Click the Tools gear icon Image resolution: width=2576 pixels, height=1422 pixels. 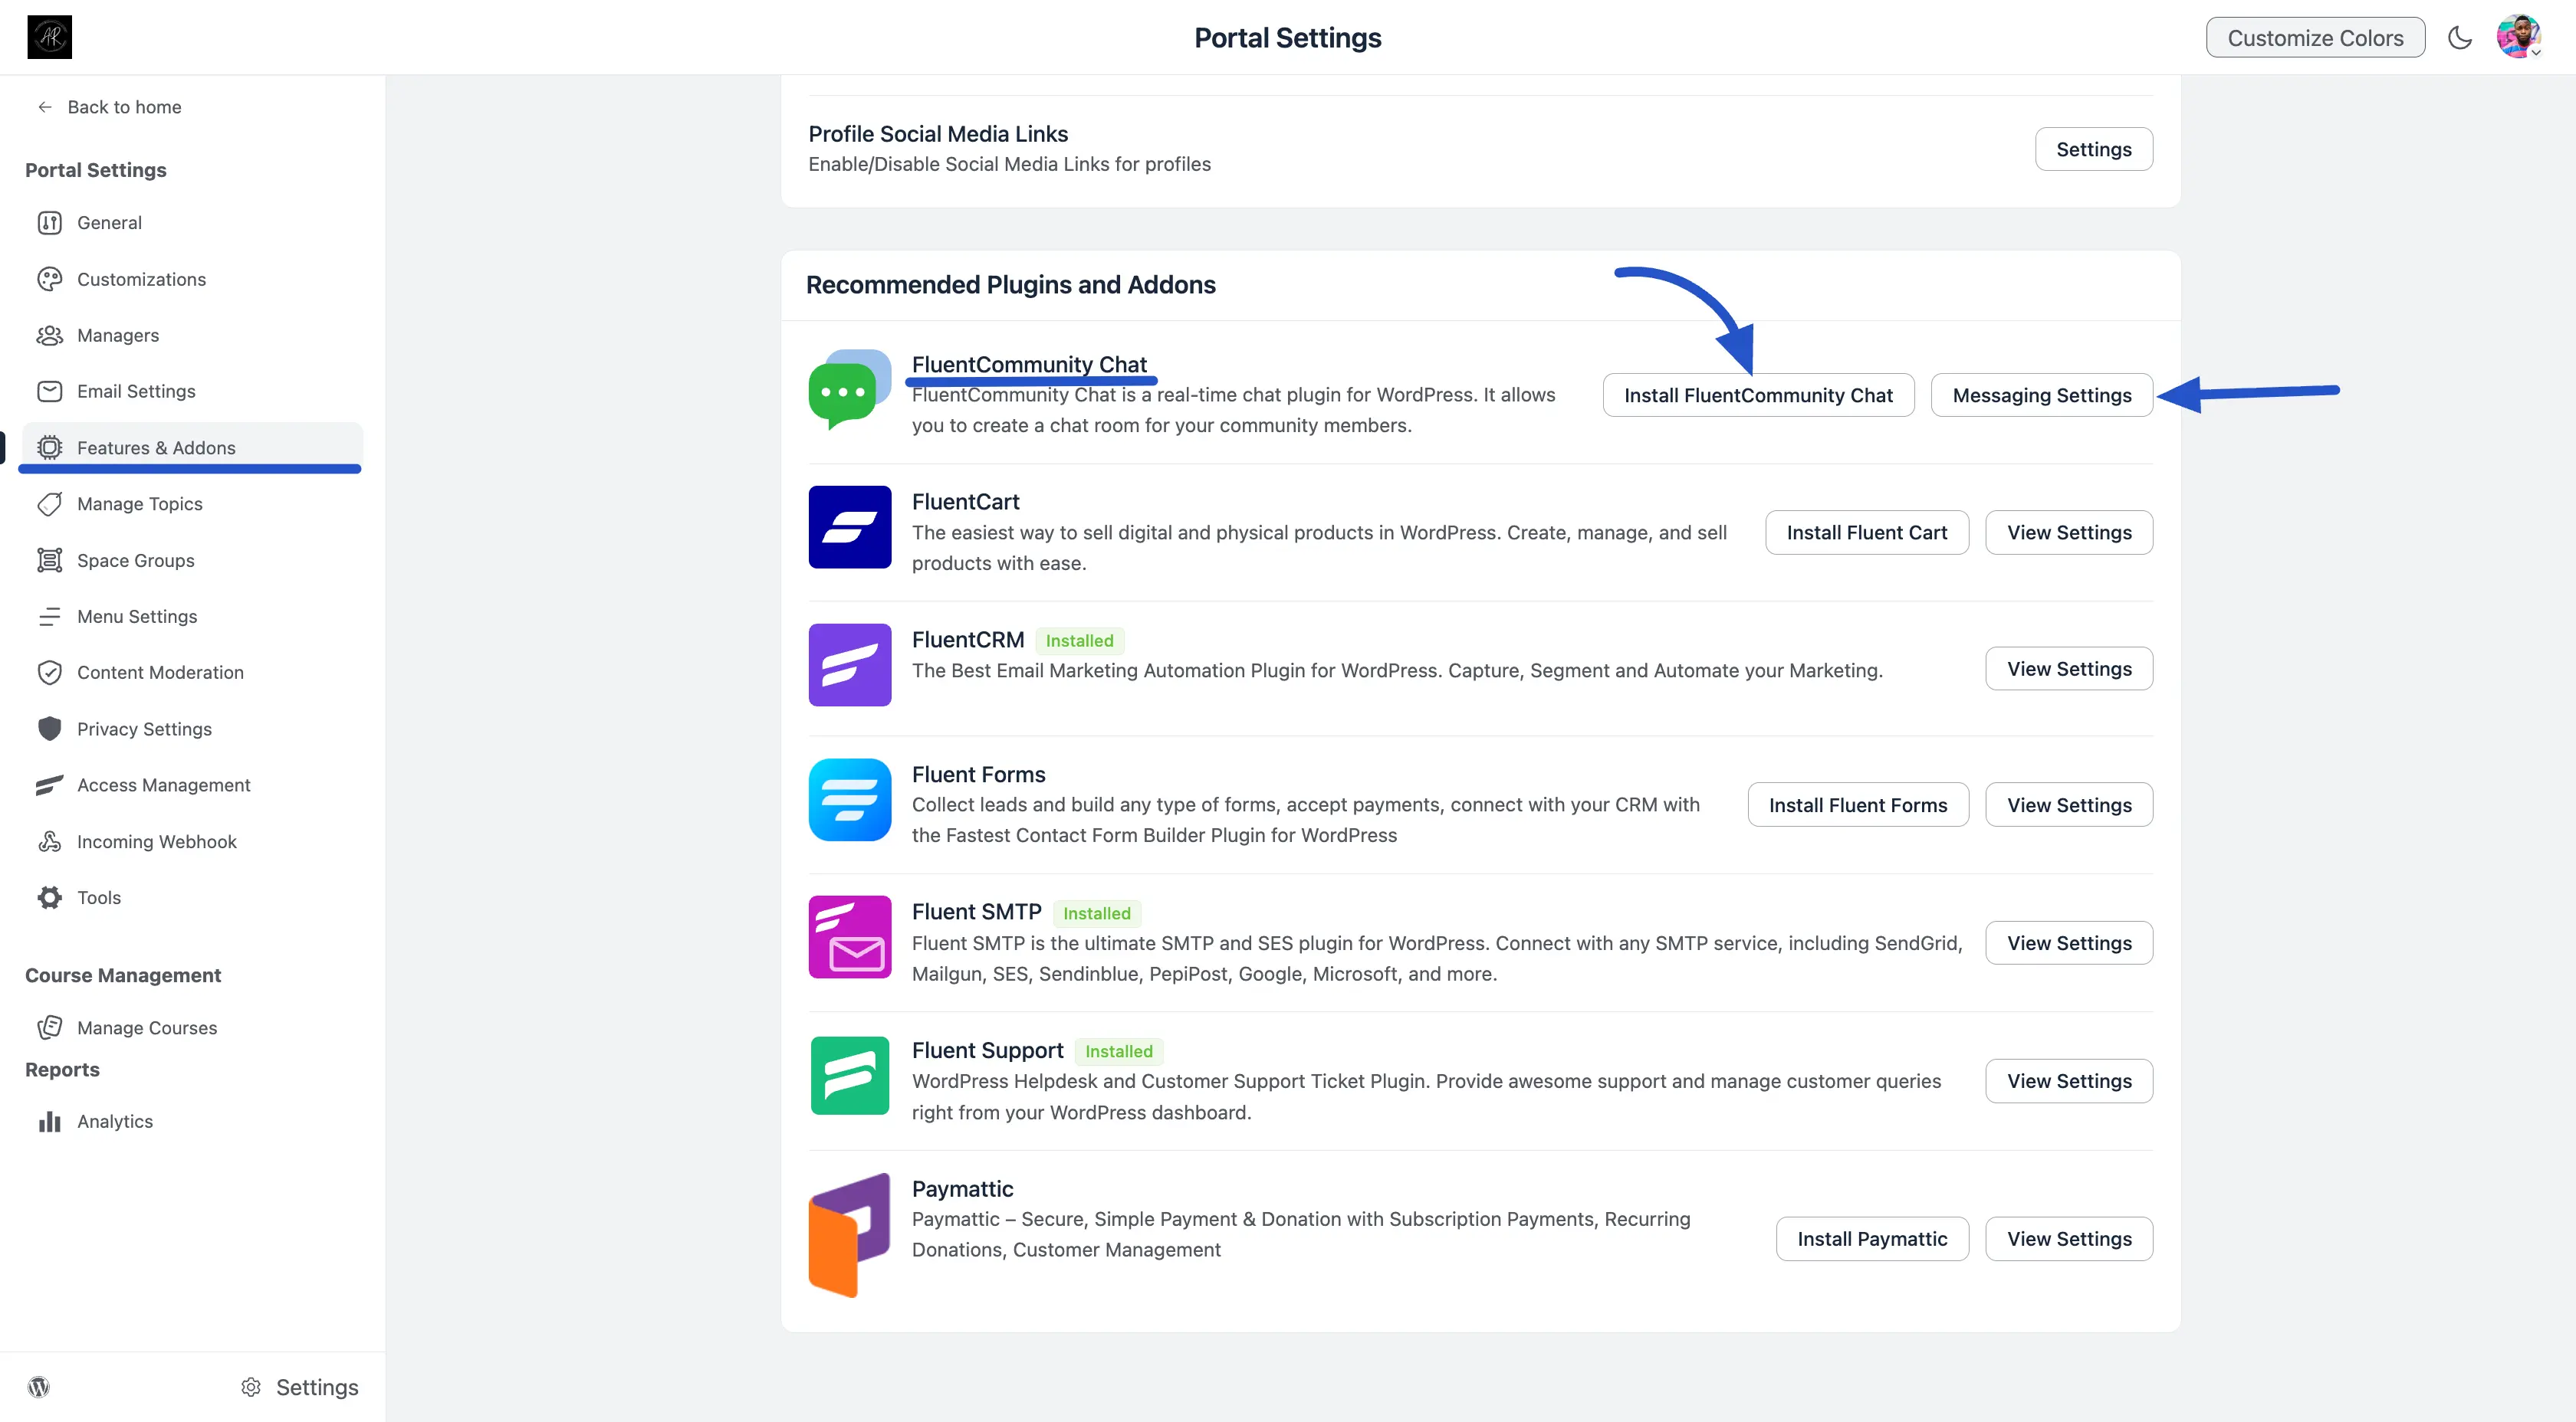point(49,897)
